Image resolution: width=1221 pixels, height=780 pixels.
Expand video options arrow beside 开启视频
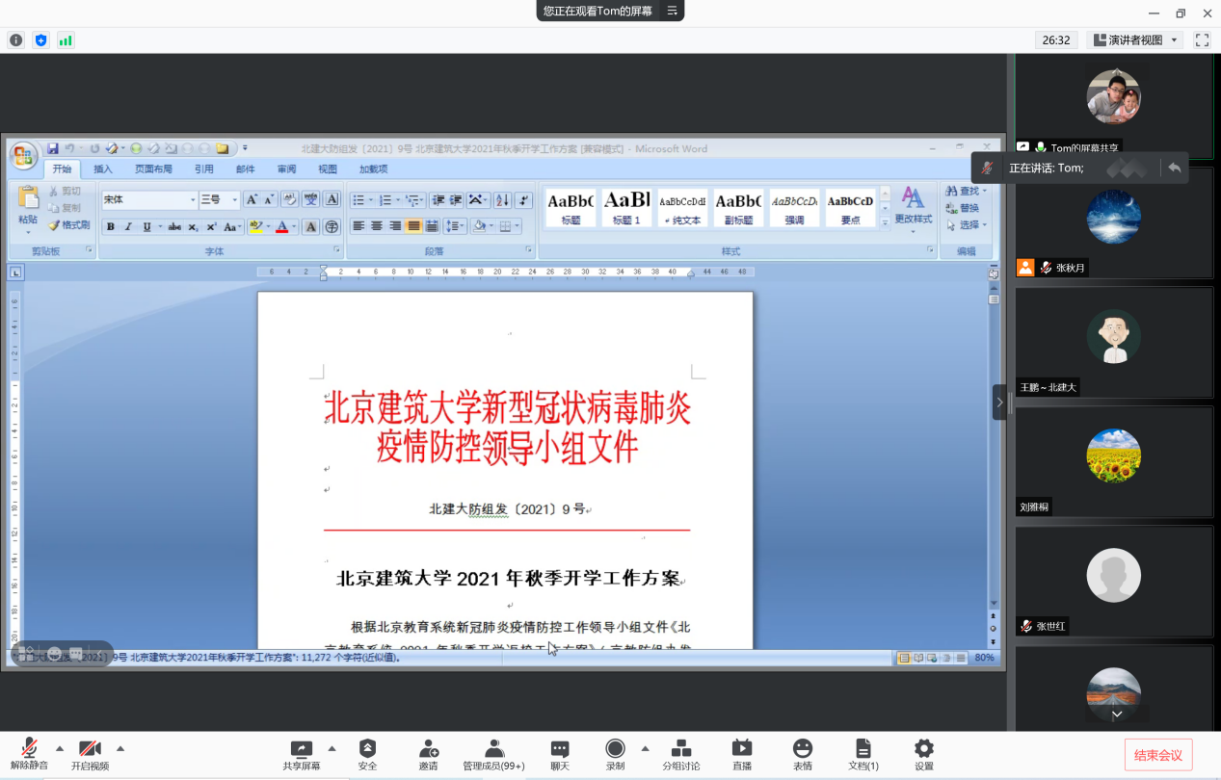coord(120,748)
